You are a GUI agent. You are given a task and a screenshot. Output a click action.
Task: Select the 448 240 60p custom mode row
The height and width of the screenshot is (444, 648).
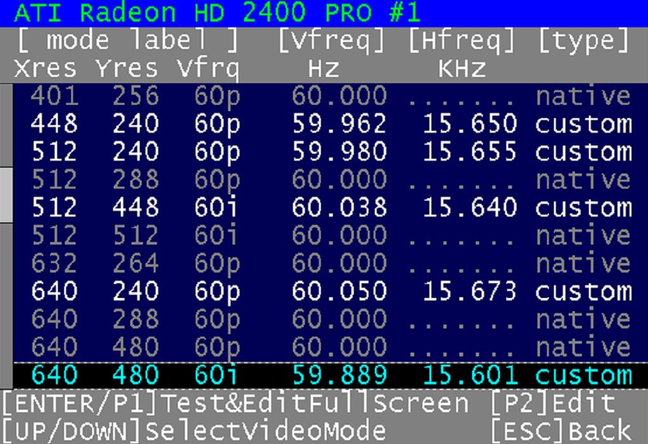(330, 124)
